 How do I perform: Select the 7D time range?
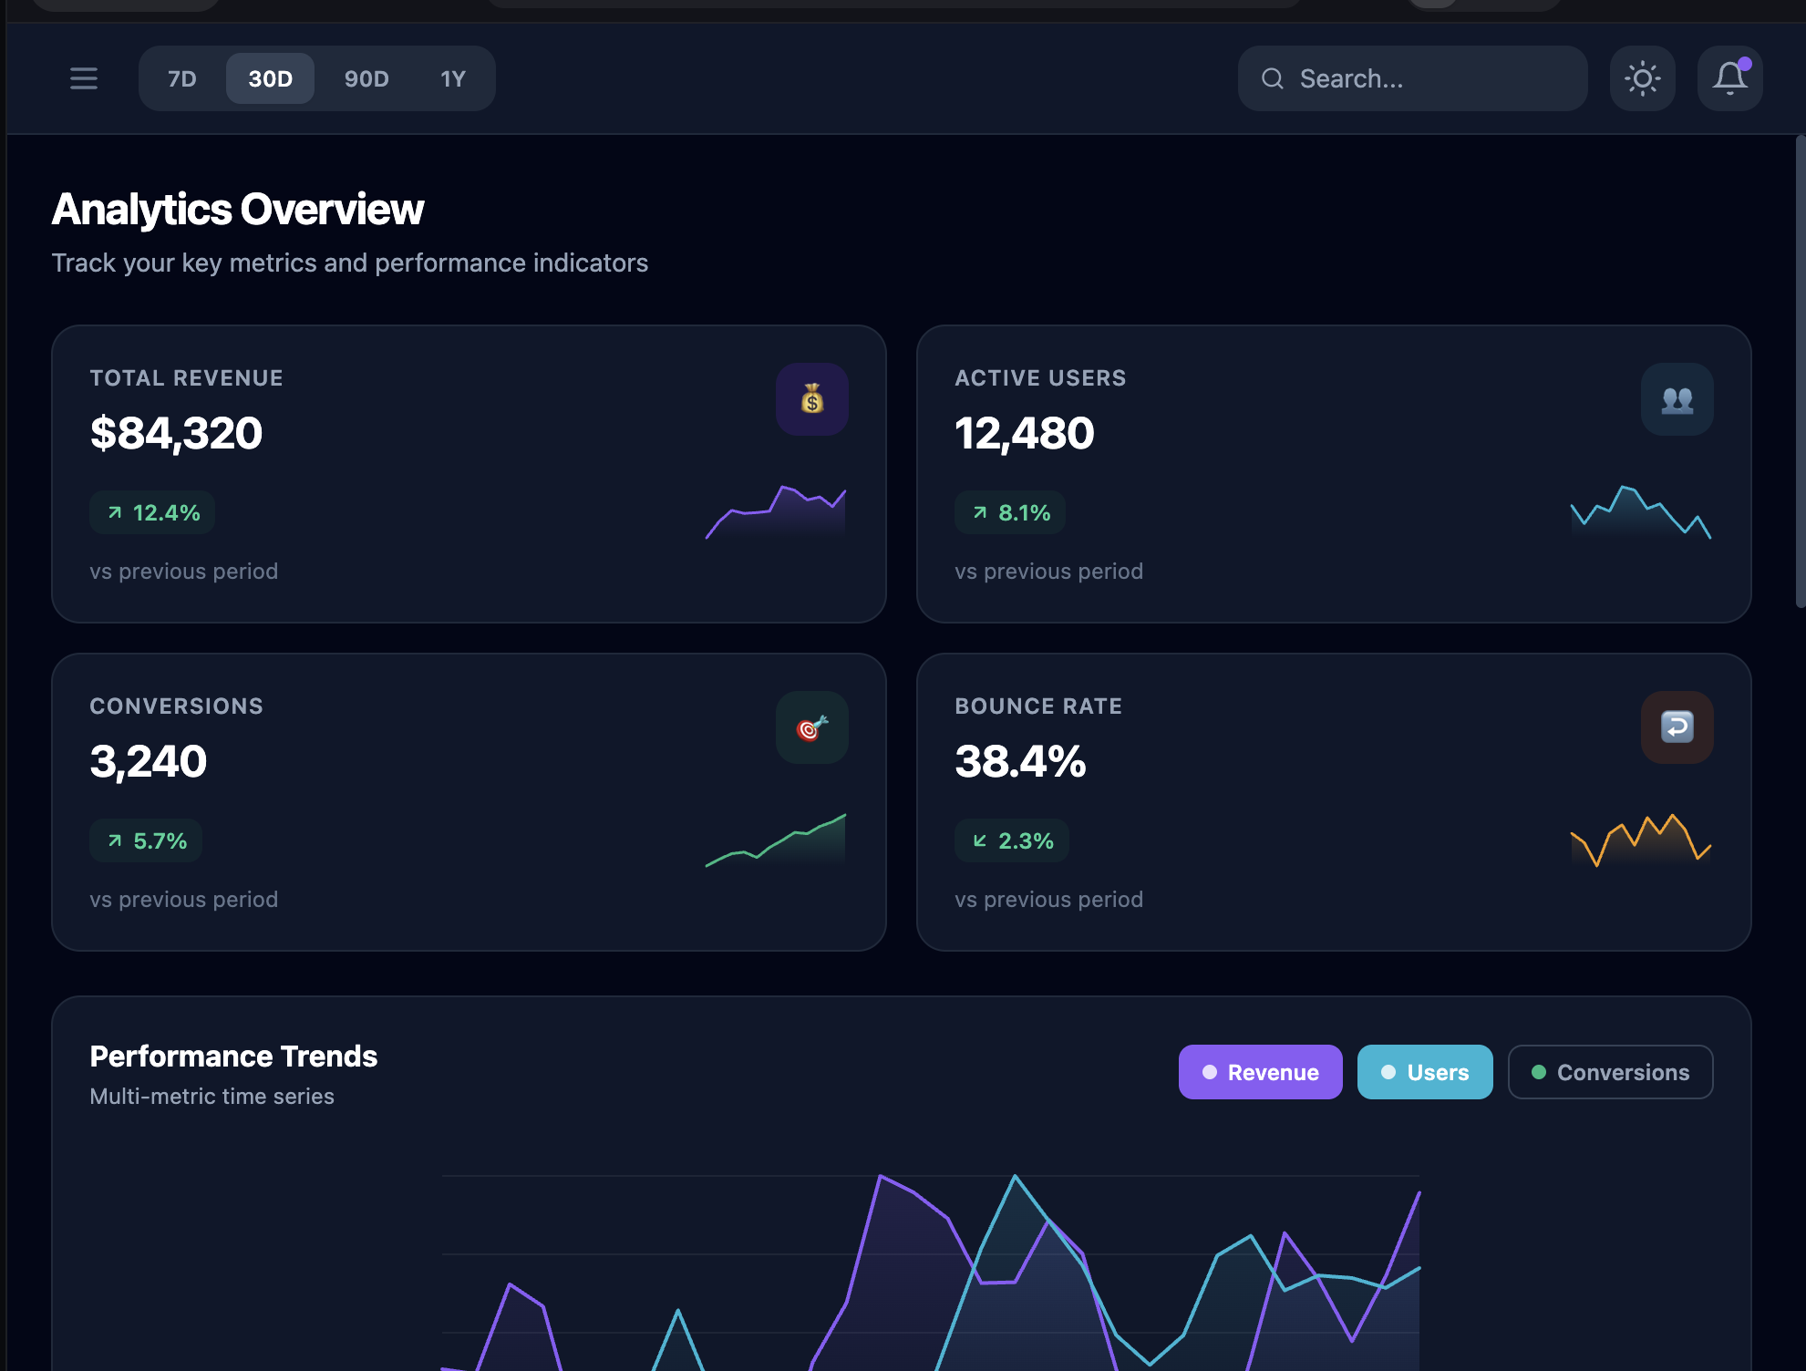[x=182, y=78]
